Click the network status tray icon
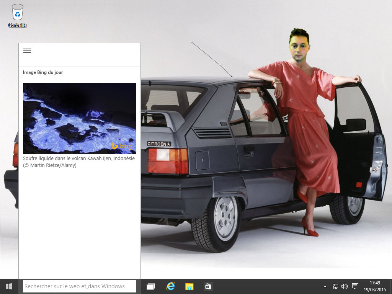Screen dimensions: 392x294 click(335, 286)
